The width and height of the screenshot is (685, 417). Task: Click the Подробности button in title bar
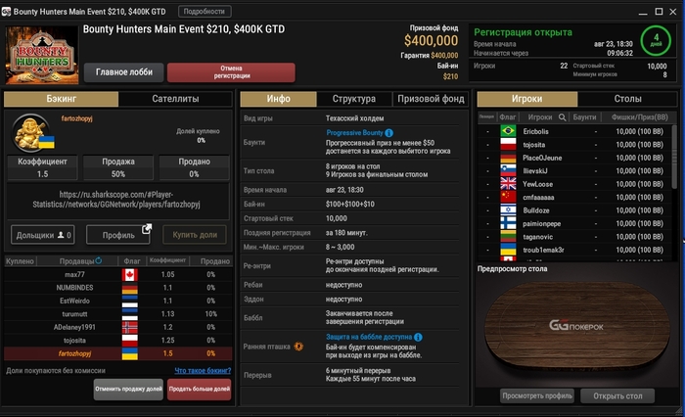coord(205,12)
